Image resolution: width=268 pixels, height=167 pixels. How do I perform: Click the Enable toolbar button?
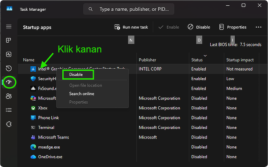pos(169,27)
